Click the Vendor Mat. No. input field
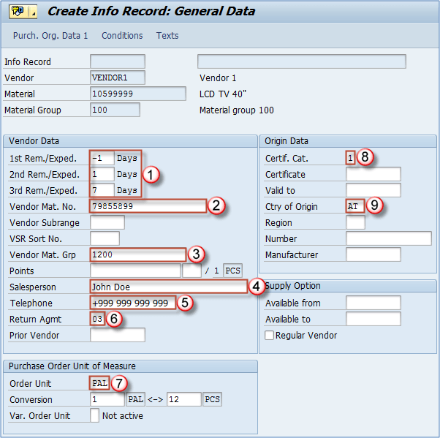440x438 pixels. click(x=148, y=206)
